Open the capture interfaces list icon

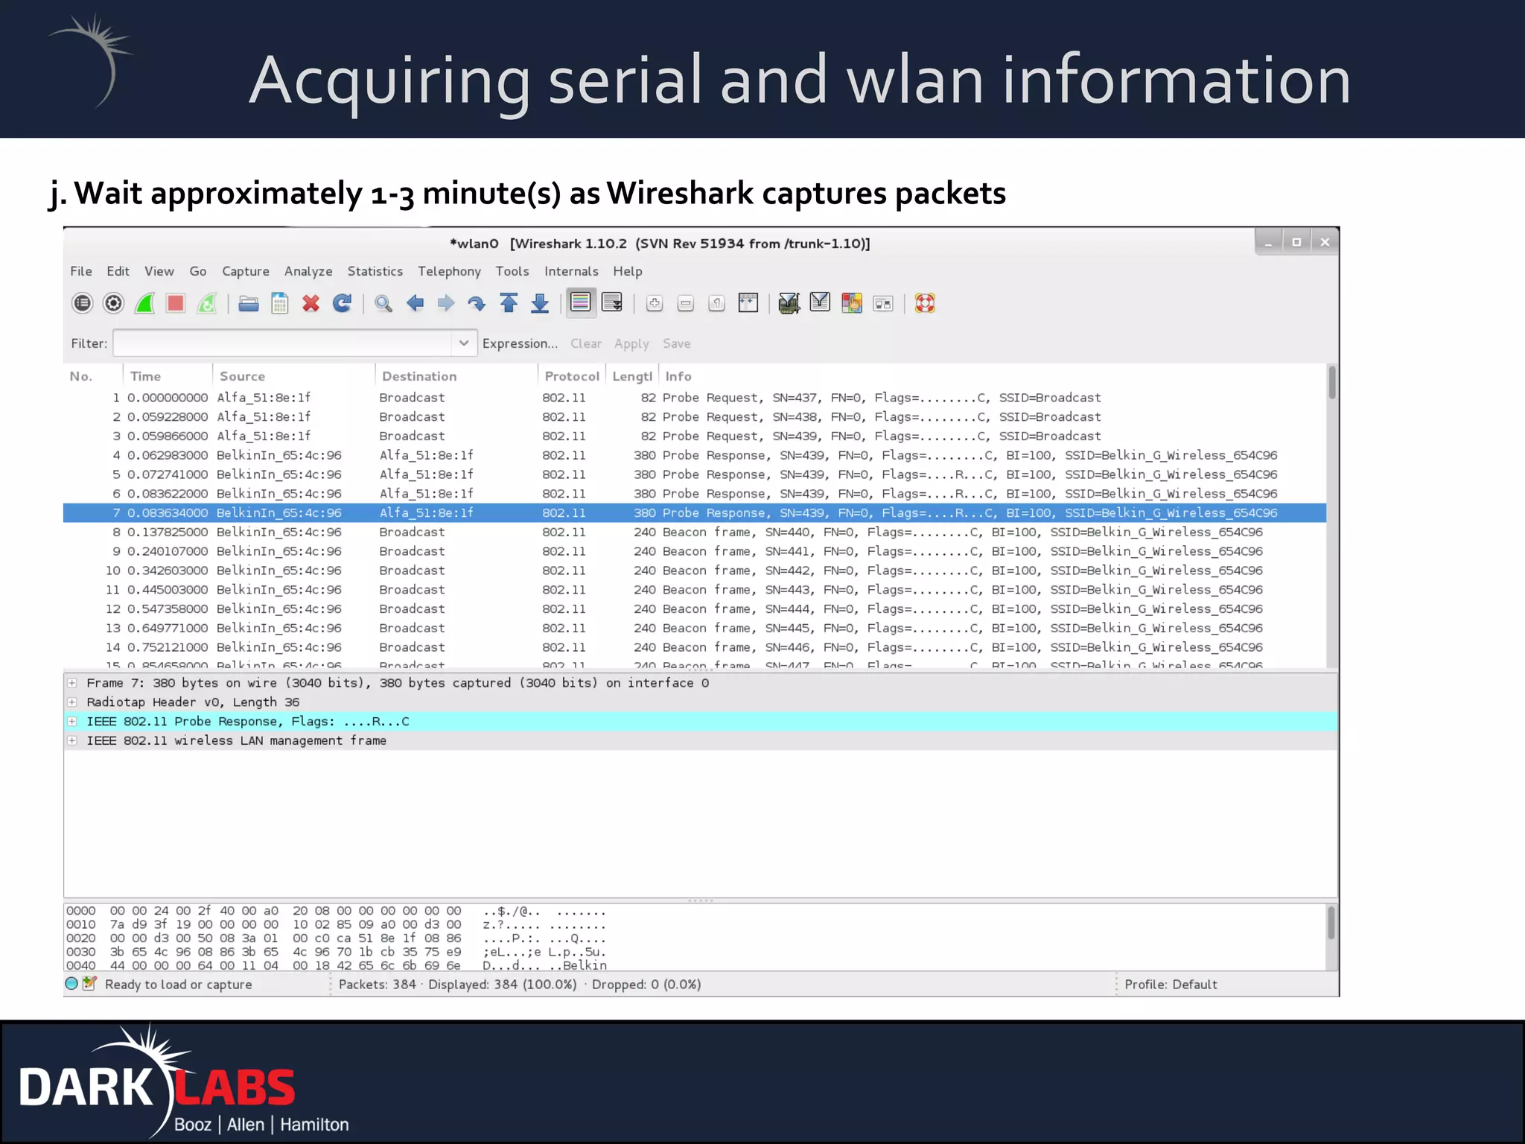pyautogui.click(x=82, y=303)
